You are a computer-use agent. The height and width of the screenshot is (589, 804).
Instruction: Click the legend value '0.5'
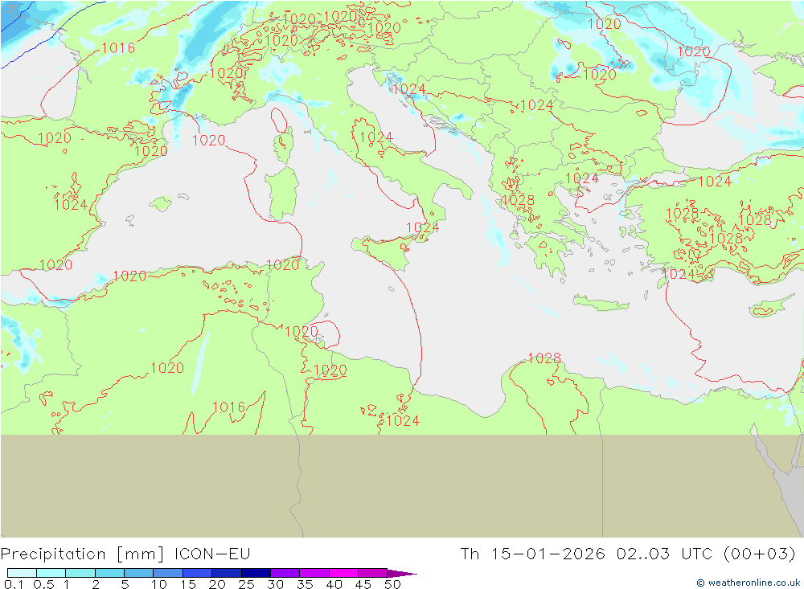[x=43, y=584]
